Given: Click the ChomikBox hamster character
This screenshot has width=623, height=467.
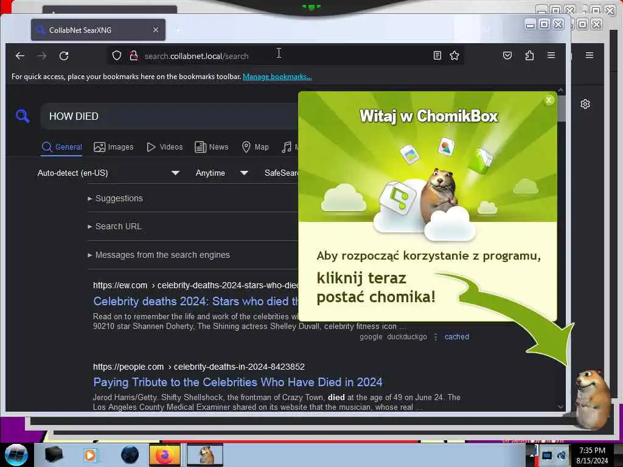Looking at the screenshot, I should pos(593,399).
